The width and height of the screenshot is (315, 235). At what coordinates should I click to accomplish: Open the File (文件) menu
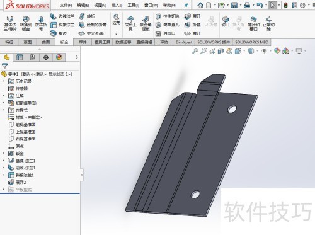[x=66, y=5]
